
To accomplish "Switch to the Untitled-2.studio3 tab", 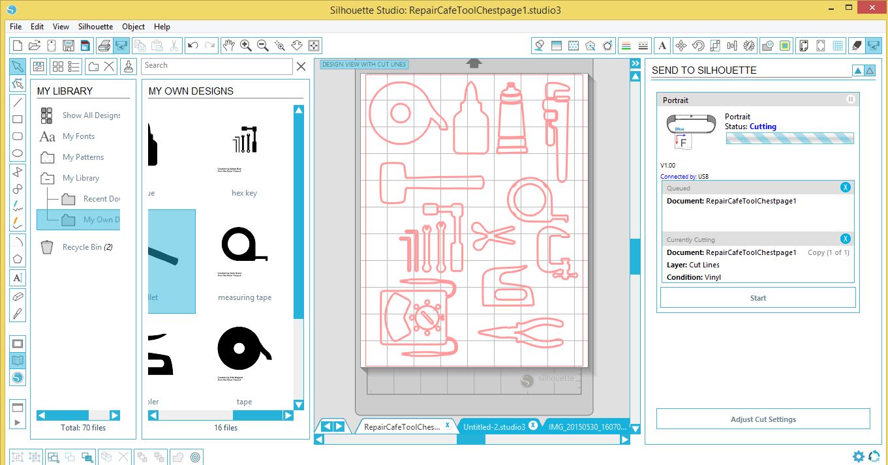I will tap(494, 427).
